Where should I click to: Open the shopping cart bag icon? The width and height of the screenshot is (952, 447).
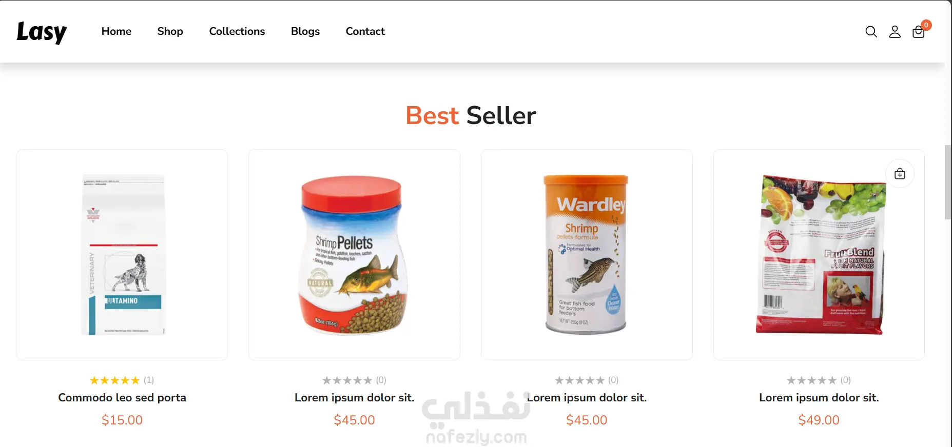(918, 32)
